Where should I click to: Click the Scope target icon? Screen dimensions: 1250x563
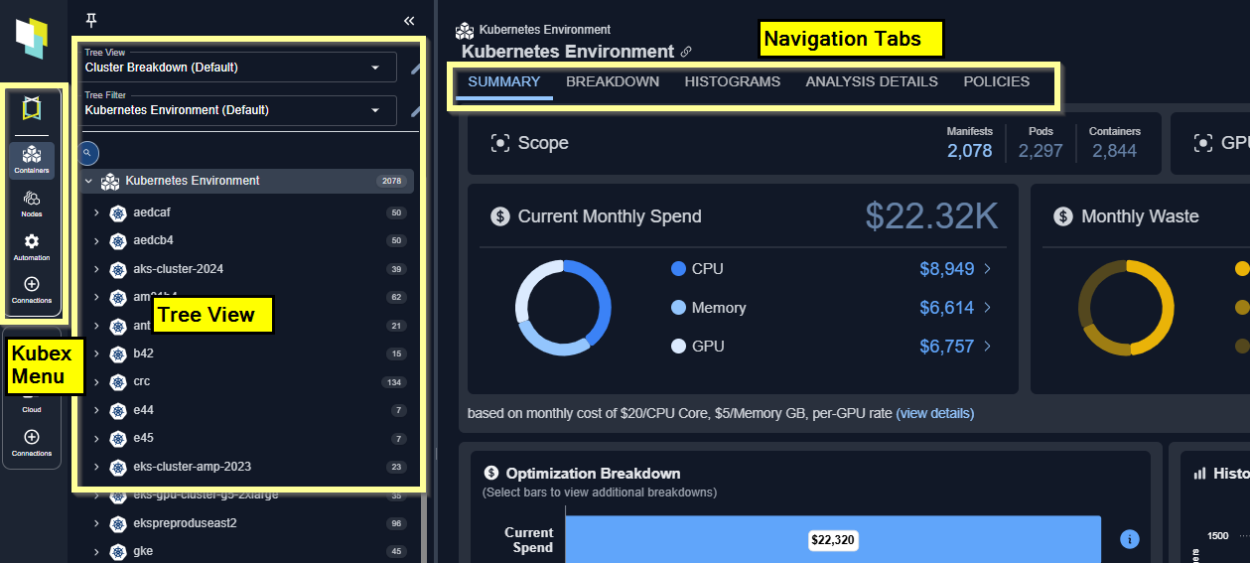(500, 143)
